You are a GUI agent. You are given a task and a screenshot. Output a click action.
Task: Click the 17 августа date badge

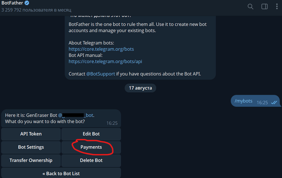click(140, 88)
